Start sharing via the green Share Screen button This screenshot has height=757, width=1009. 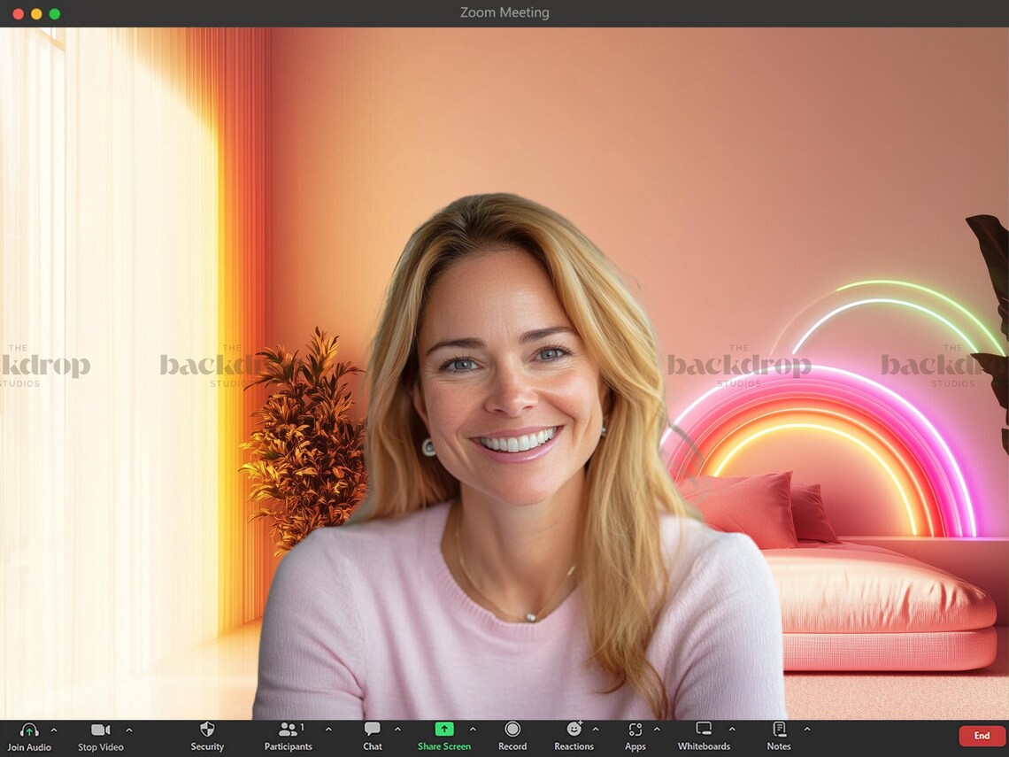(443, 730)
